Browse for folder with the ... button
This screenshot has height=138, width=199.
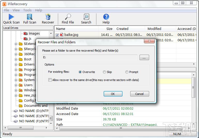tap(144, 58)
